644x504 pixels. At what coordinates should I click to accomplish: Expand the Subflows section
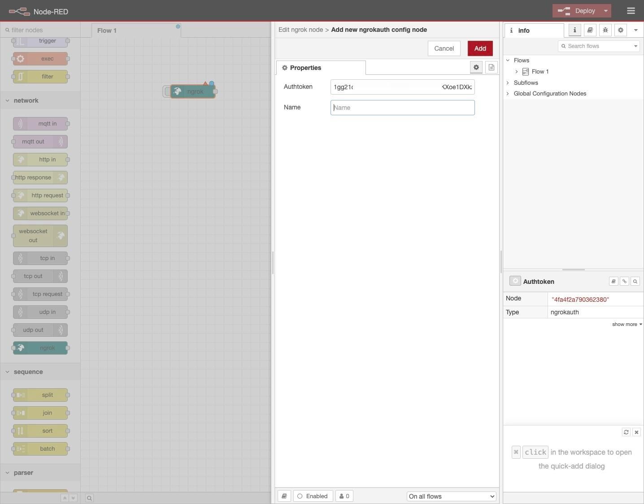click(x=507, y=83)
